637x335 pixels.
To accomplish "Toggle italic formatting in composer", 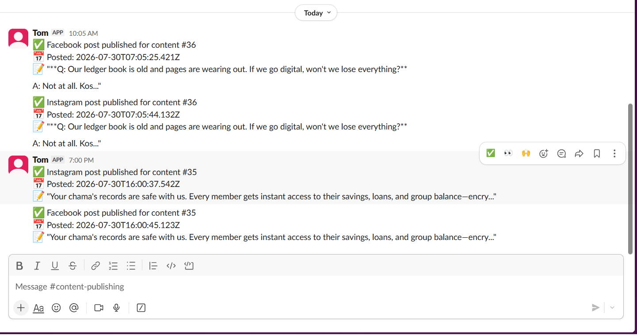I will pyautogui.click(x=37, y=266).
